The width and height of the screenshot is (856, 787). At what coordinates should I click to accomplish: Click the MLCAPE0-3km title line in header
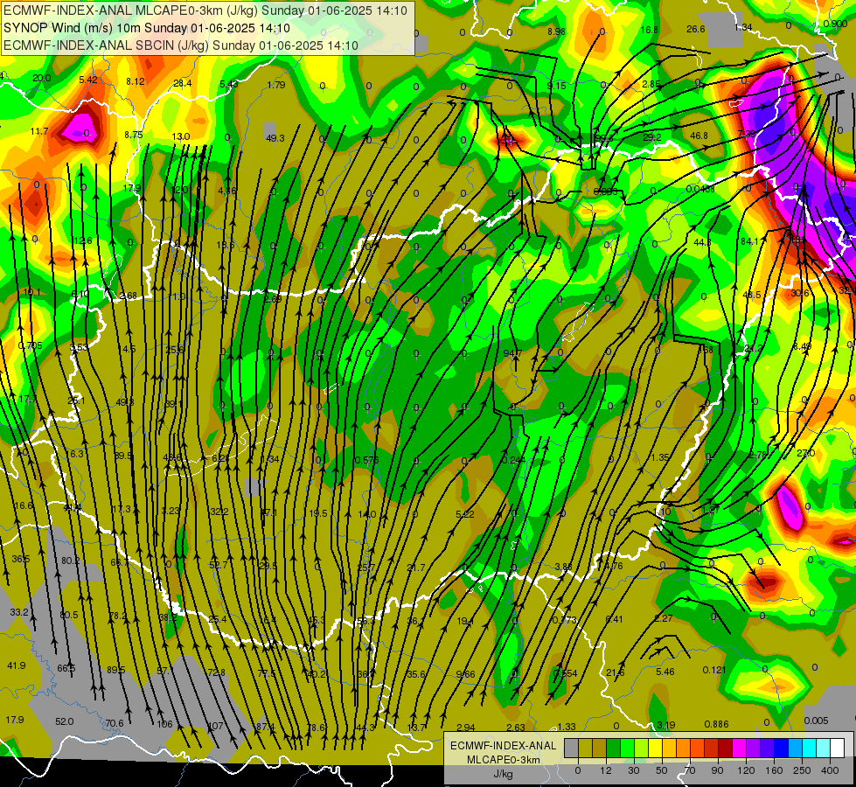[x=205, y=10]
